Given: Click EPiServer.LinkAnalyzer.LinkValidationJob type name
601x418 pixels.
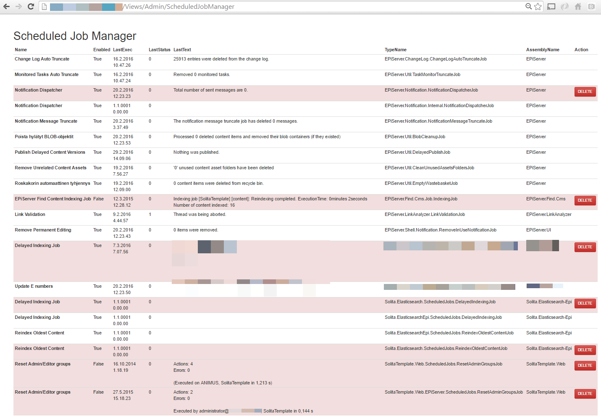Looking at the screenshot, I should [425, 214].
